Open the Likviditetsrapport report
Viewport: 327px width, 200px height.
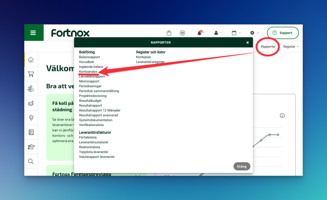92,77
